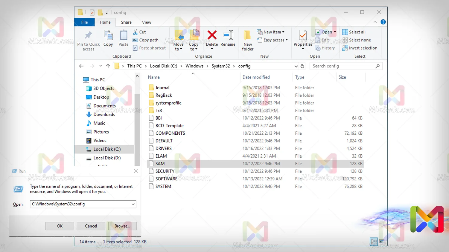Collapse the ribbon with chevron
Screen dimensions: 449x252
click(375, 22)
